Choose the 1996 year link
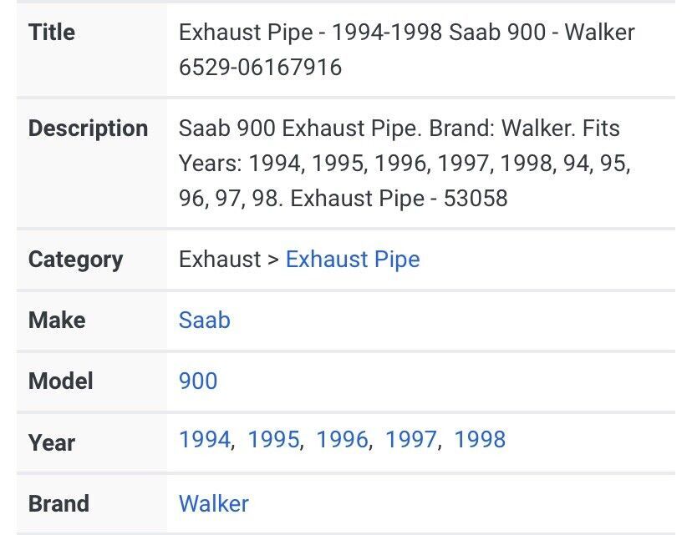The image size is (692, 535). [x=342, y=439]
